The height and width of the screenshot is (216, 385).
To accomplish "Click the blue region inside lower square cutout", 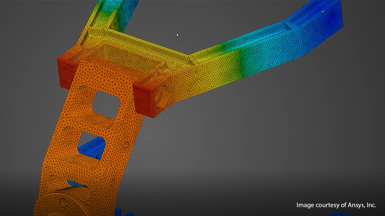I will click(92, 148).
